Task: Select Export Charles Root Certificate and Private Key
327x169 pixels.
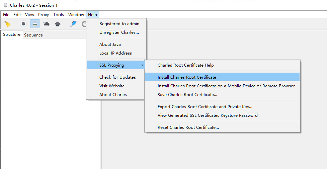Action: point(222,107)
